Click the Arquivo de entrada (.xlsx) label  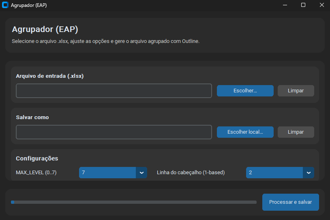(x=50, y=76)
